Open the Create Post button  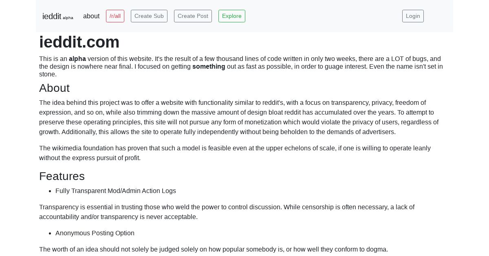point(193,16)
